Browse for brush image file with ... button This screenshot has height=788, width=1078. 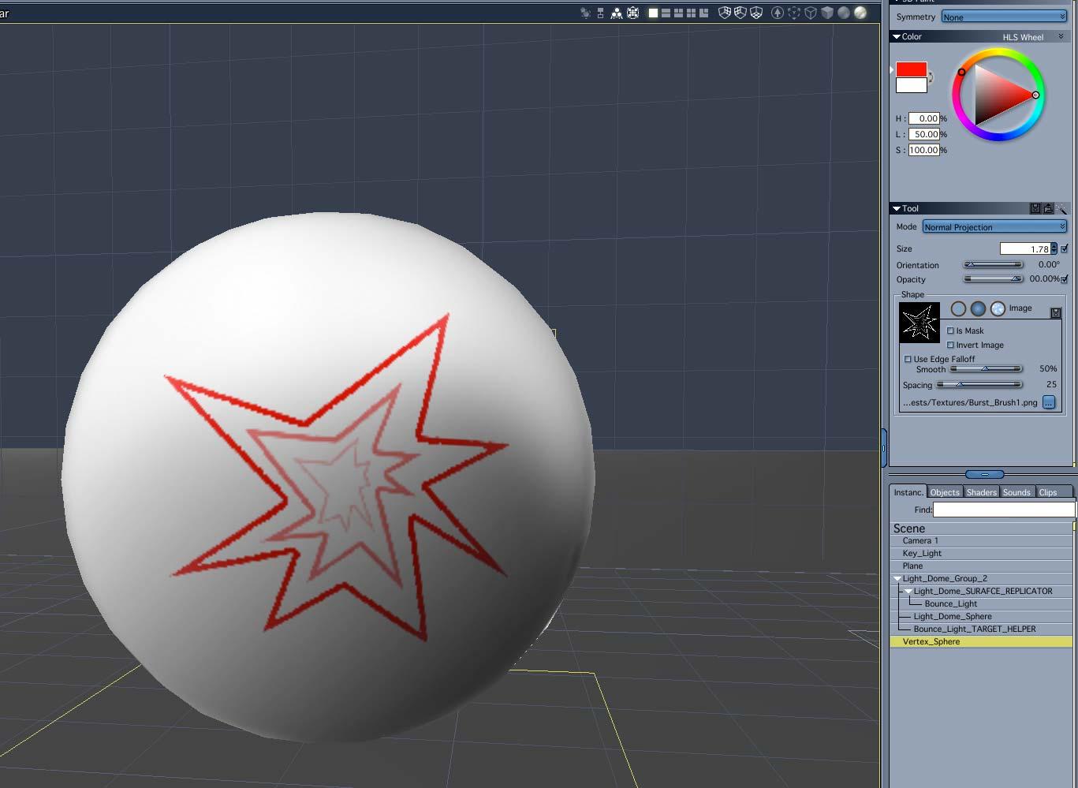pyautogui.click(x=1049, y=402)
